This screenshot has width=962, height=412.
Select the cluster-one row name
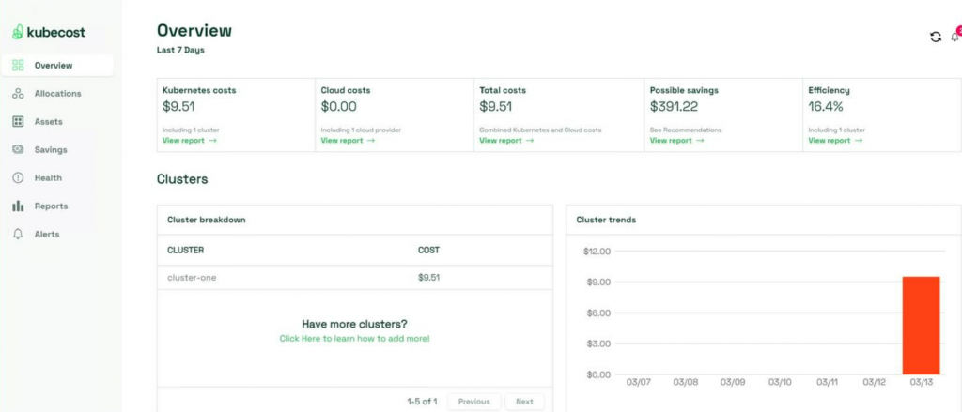(x=192, y=278)
